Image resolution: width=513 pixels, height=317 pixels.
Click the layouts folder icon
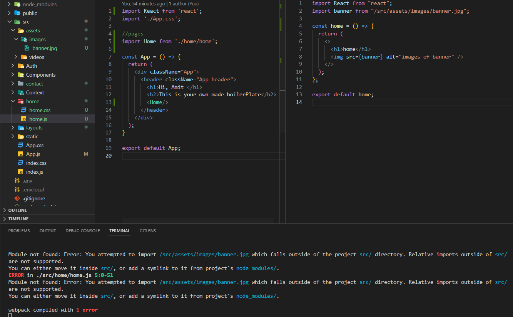click(20, 128)
